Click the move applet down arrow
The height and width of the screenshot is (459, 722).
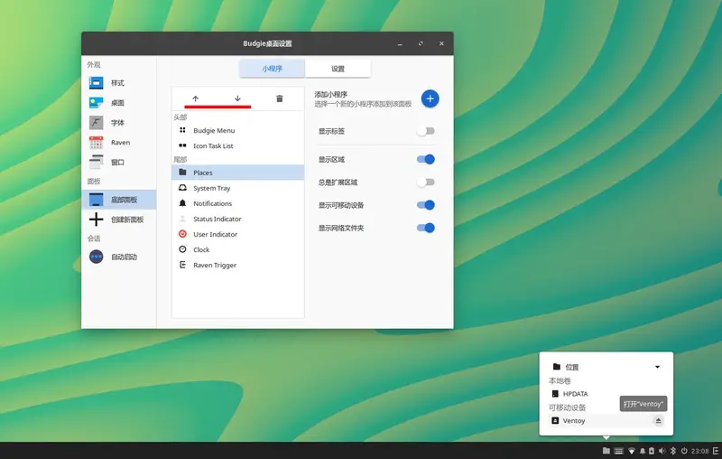coord(237,98)
